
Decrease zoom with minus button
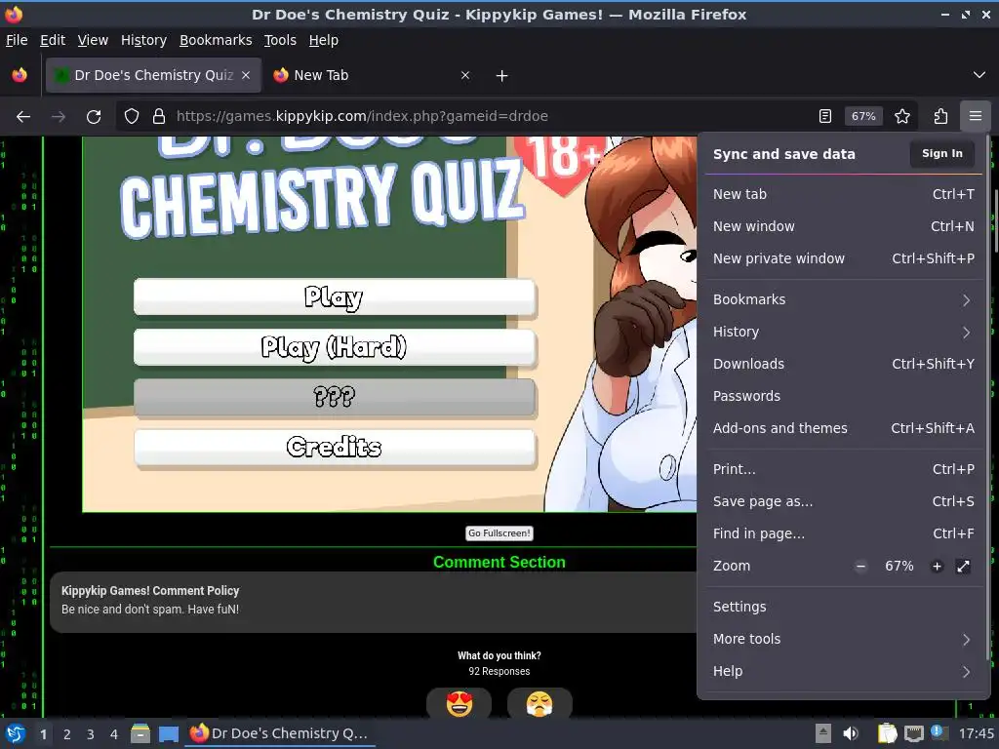coord(860,567)
